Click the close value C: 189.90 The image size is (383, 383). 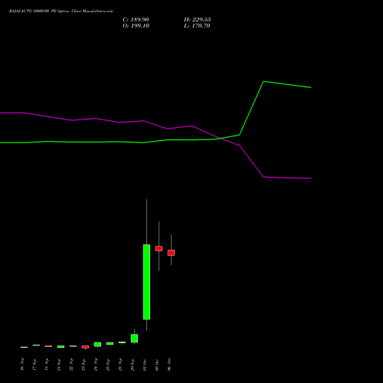[136, 20]
